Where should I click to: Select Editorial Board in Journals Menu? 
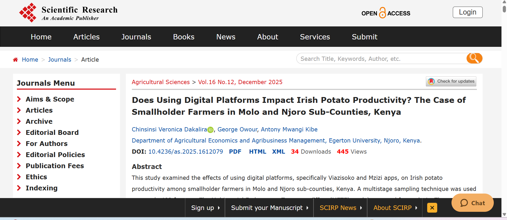(52, 132)
